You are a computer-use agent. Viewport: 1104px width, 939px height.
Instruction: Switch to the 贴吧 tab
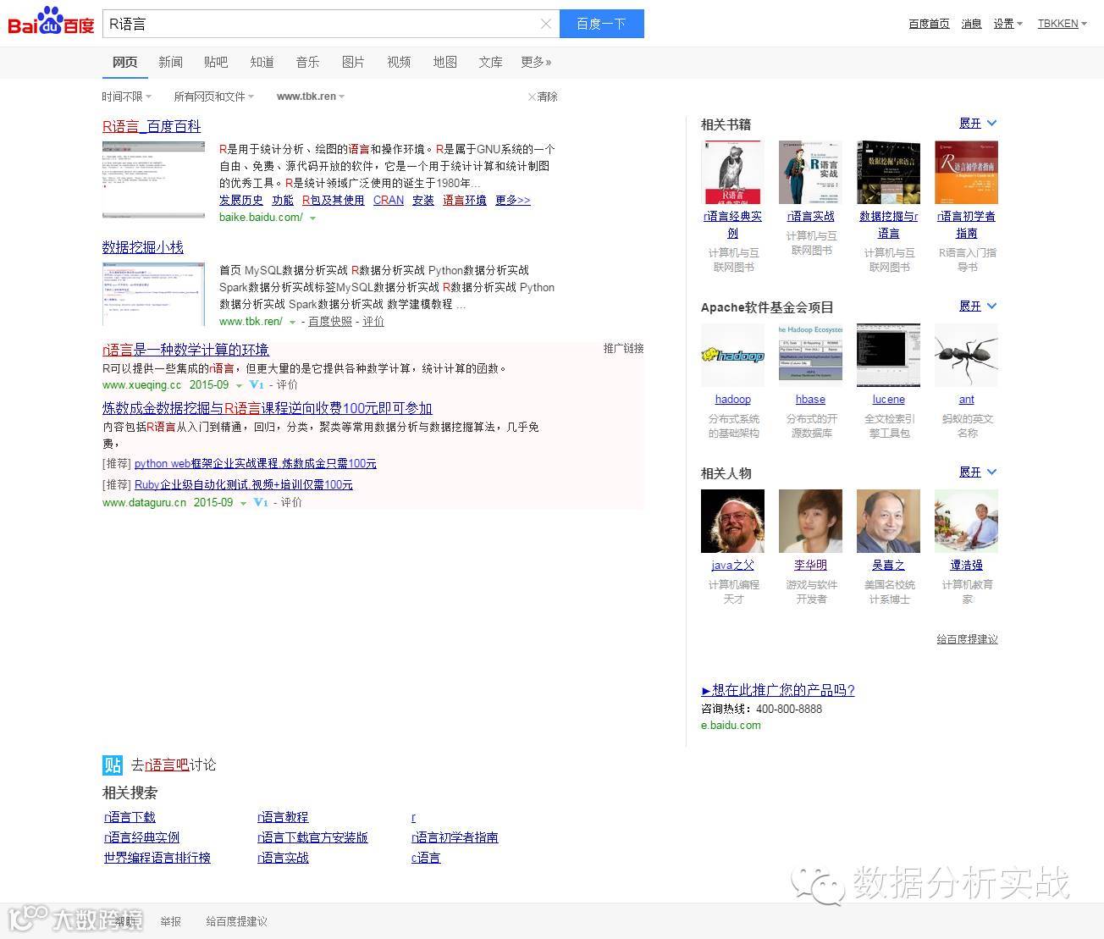[x=216, y=62]
